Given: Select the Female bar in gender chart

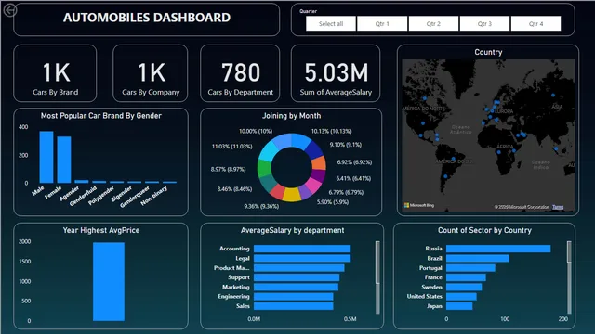Looking at the screenshot, I should (64, 160).
